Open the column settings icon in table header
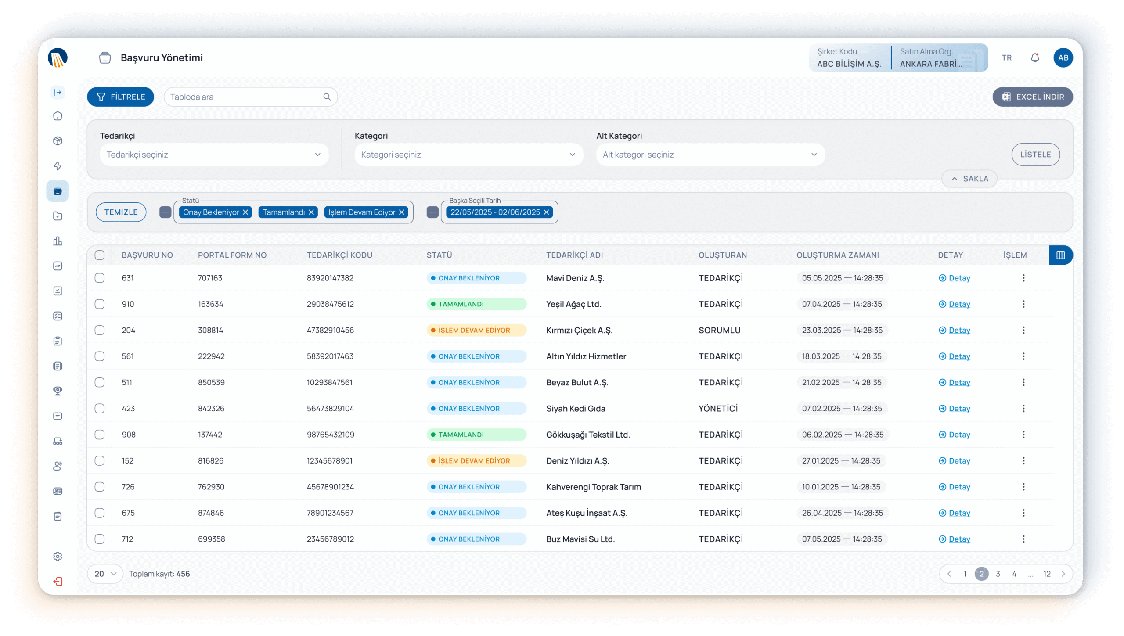 1060,255
